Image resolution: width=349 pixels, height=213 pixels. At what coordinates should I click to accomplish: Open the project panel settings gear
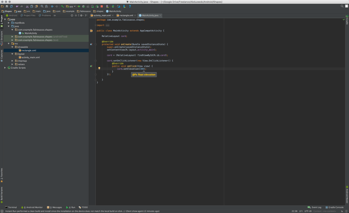click(x=81, y=16)
